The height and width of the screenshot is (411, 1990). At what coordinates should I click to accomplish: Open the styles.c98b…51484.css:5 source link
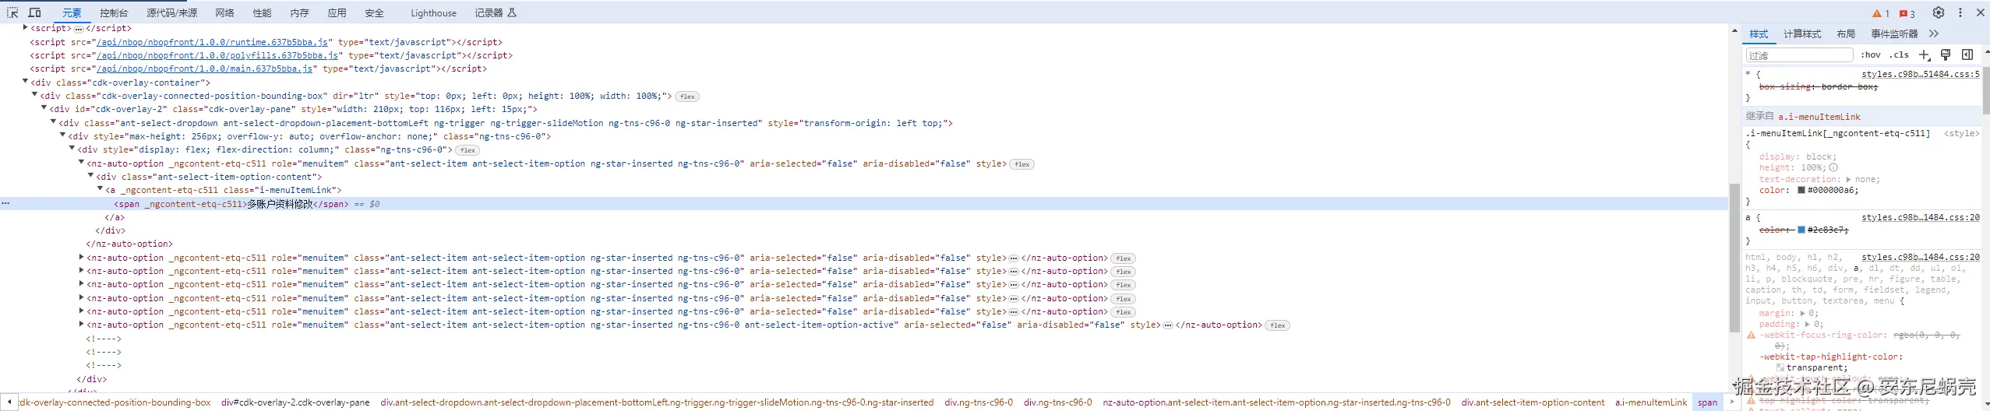1921,74
